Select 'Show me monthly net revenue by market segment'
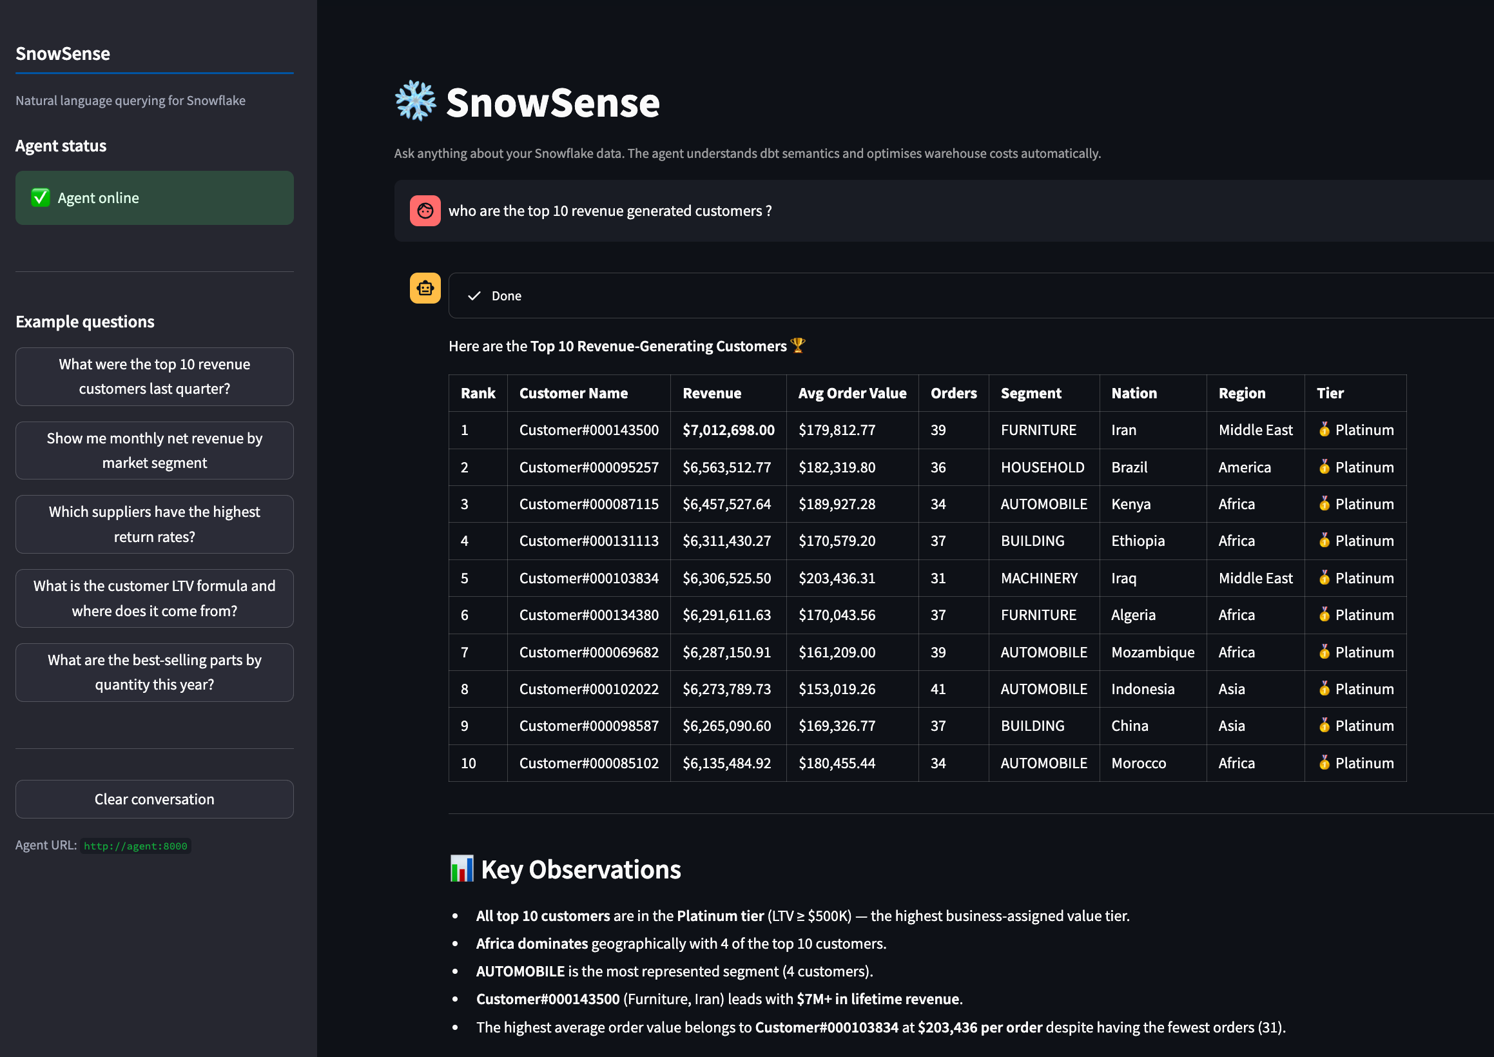The image size is (1494, 1057). coord(154,451)
